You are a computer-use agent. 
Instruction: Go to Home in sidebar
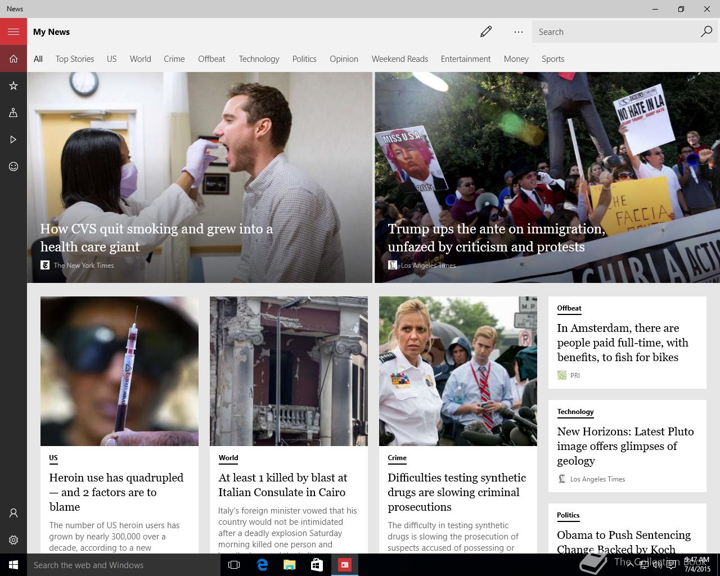coord(13,58)
